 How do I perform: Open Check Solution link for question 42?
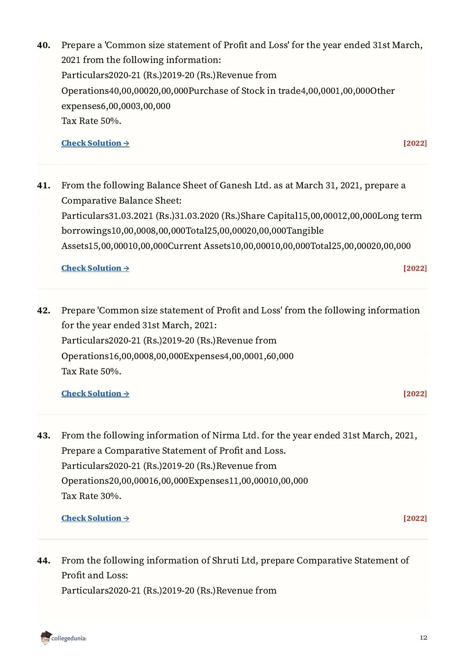pyautogui.click(x=95, y=393)
